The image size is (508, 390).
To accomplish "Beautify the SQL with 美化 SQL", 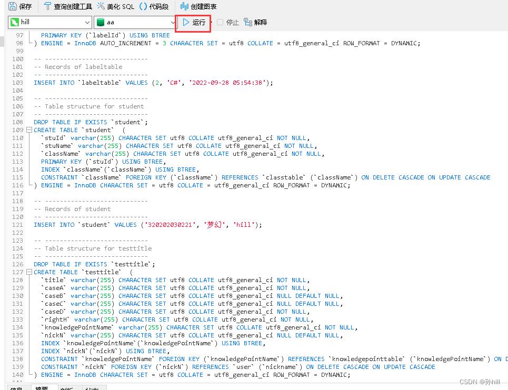I will click(x=115, y=6).
